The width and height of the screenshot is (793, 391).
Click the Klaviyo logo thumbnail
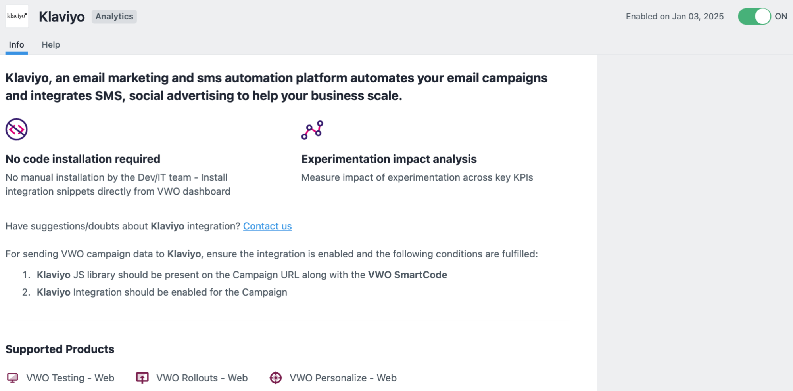(17, 16)
